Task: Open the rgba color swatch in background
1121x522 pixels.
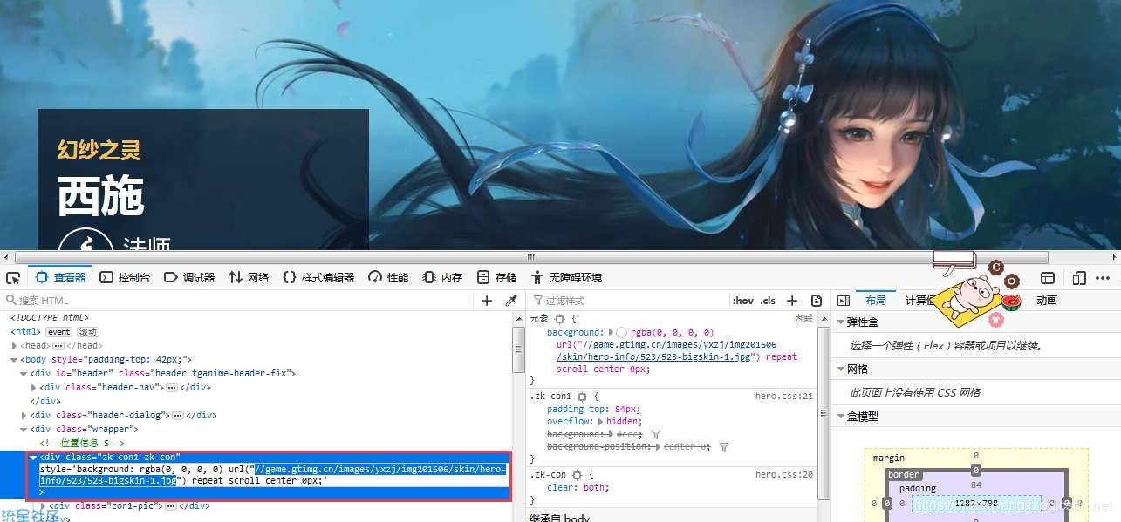Action: [x=621, y=332]
